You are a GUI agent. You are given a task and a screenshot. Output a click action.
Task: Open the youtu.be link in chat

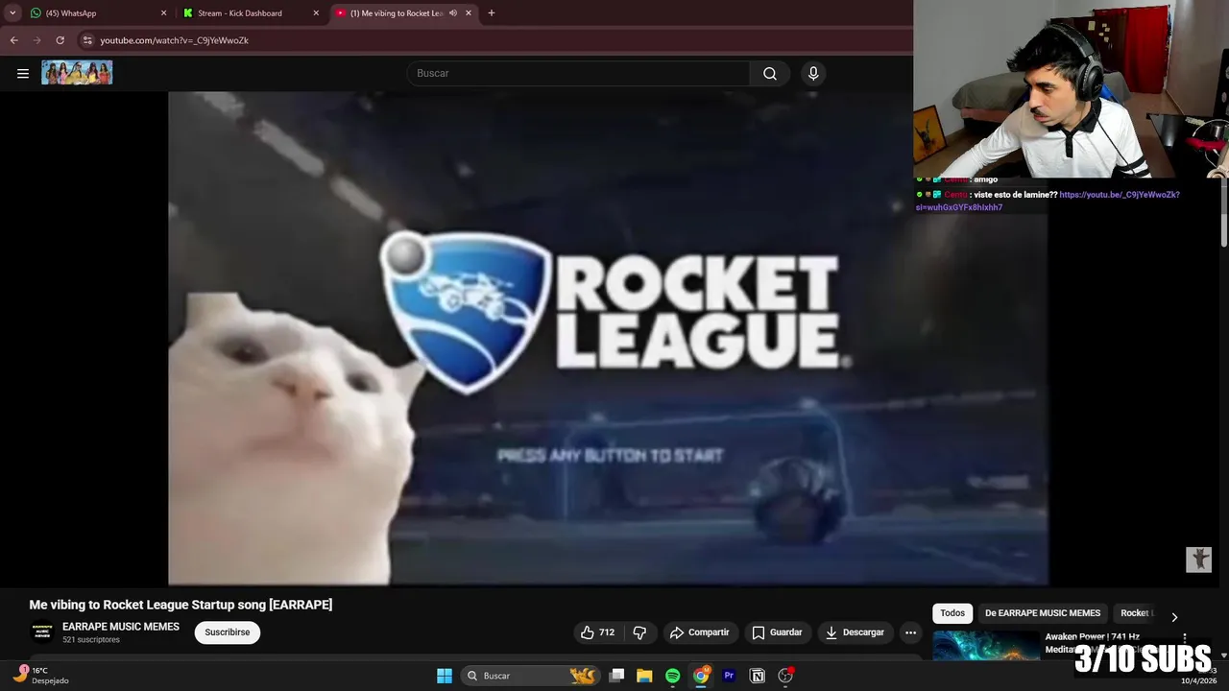click(x=1120, y=195)
